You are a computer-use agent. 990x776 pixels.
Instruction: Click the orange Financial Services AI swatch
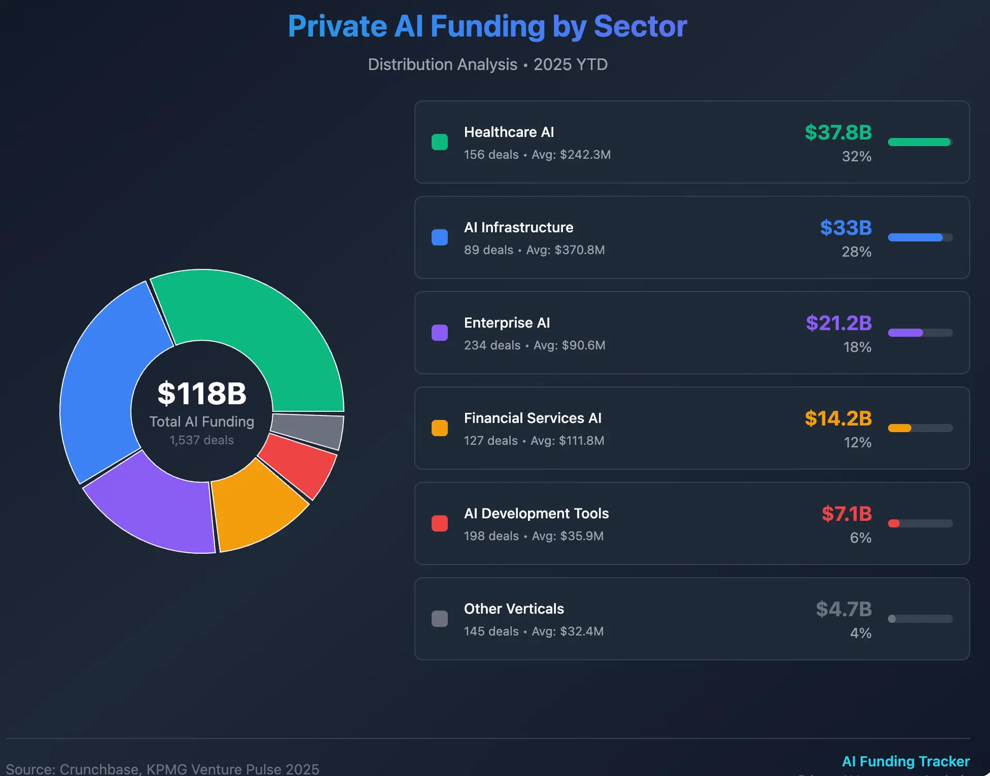439,428
